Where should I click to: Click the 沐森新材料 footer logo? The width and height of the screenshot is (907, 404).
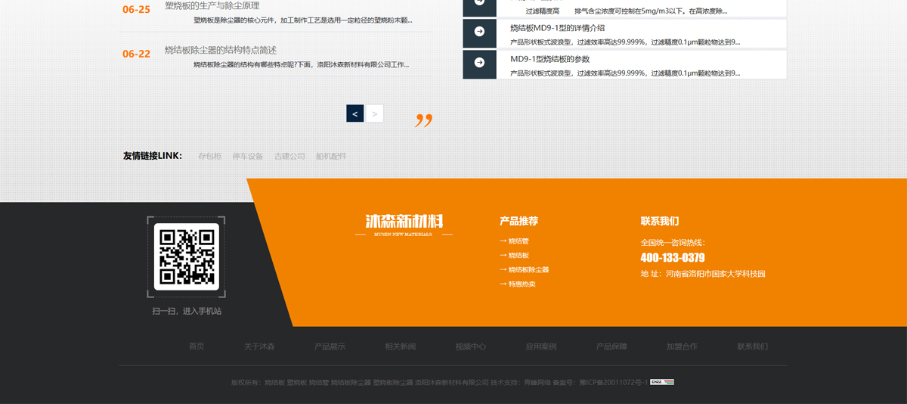[x=404, y=222]
